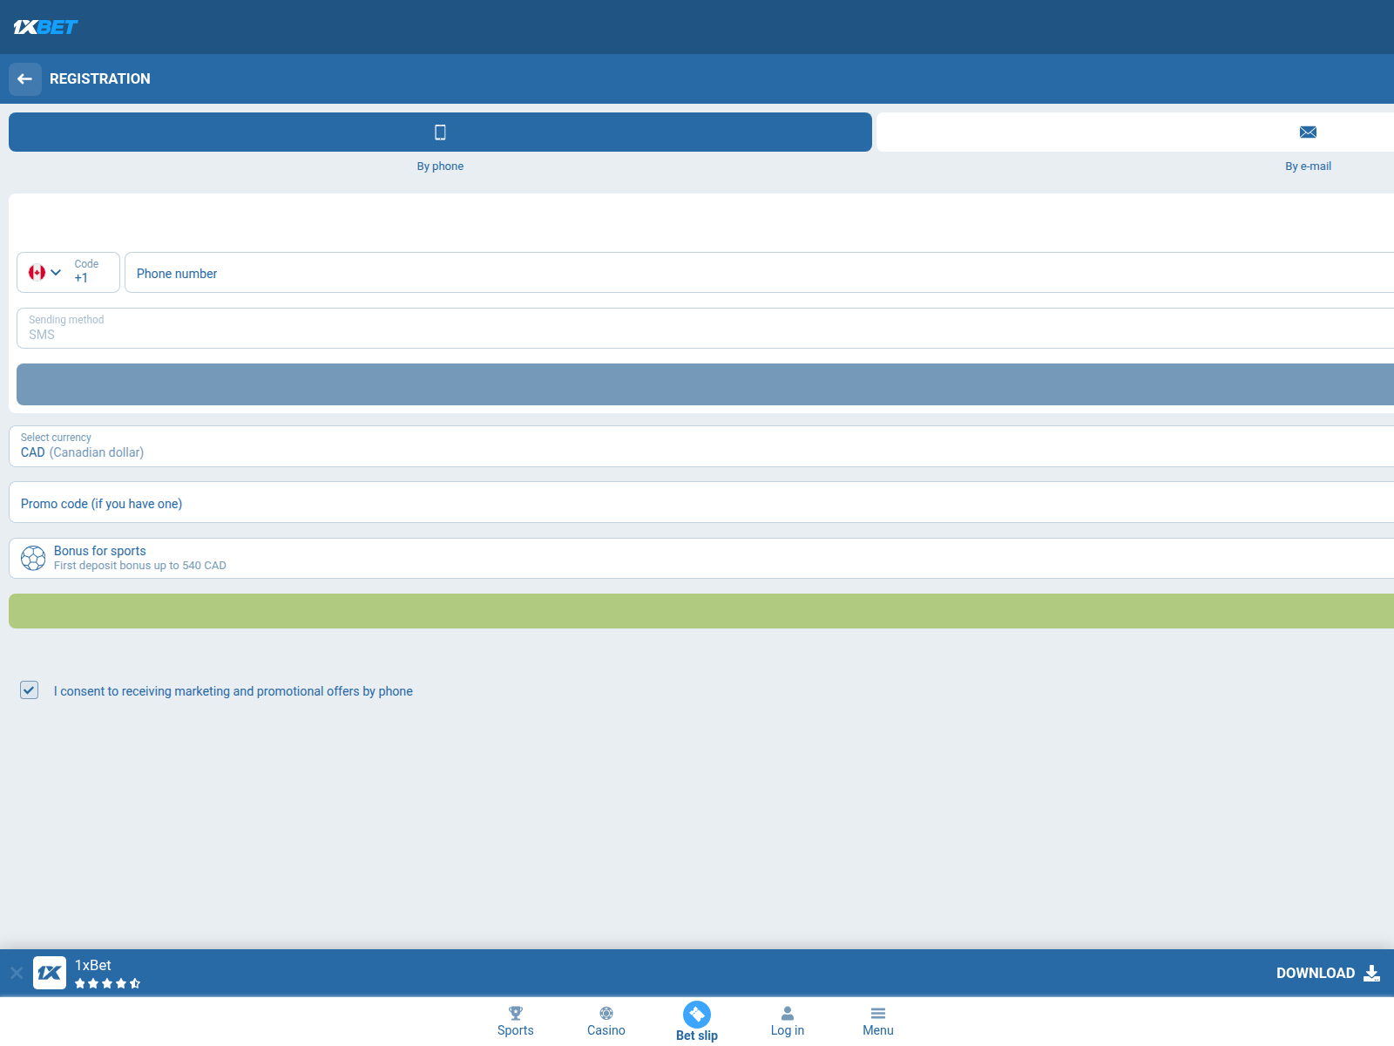This screenshot has height=1046, width=1394.
Task: Switch to the By e-mail envelope tab
Action: tap(1307, 132)
